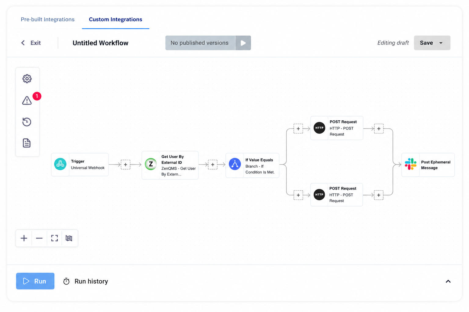This screenshot has height=312, width=469.
Task: Select the blue Branch step icon
Action: [235, 164]
